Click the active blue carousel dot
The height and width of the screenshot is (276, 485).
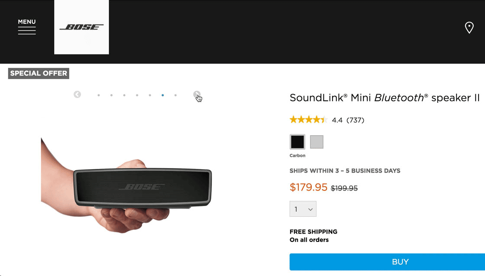162,95
